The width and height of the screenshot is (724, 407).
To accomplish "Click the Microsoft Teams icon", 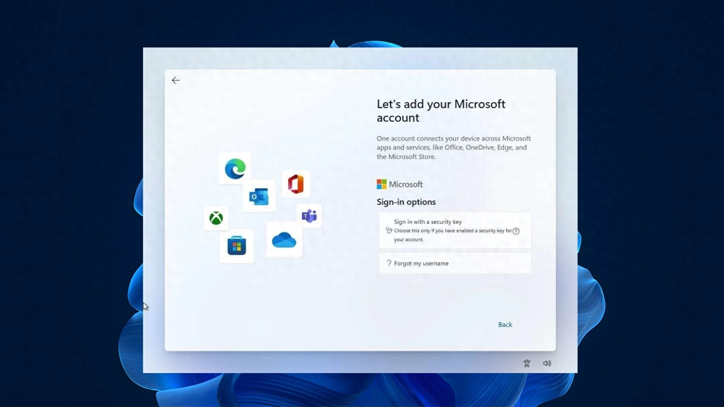I will coord(309,216).
